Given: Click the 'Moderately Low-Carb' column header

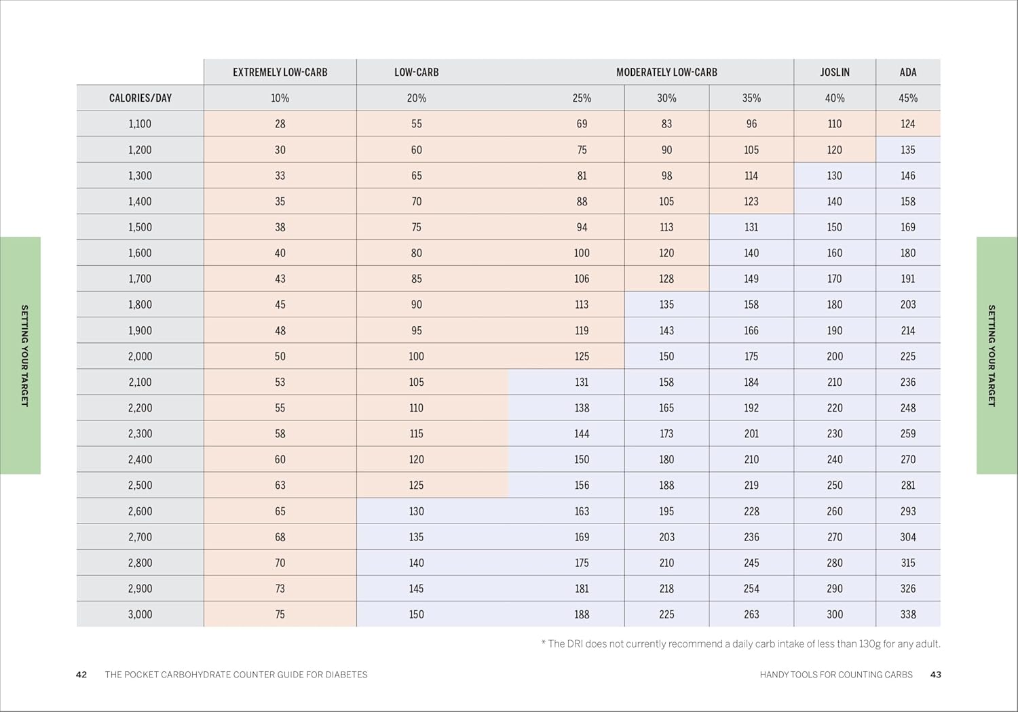Looking at the screenshot, I should 666,72.
